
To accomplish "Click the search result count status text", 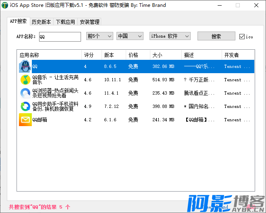I will [39, 207].
